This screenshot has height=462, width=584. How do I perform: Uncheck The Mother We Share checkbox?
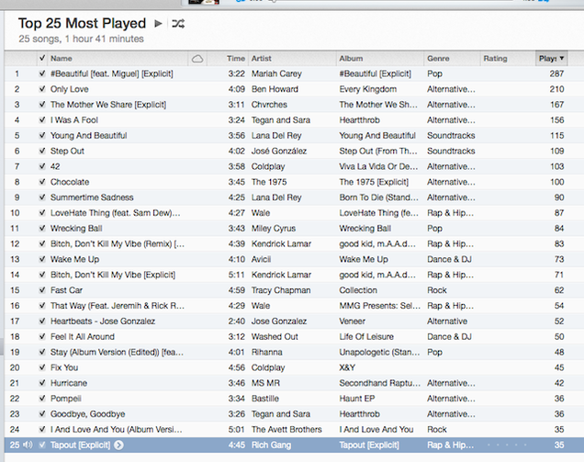point(42,105)
